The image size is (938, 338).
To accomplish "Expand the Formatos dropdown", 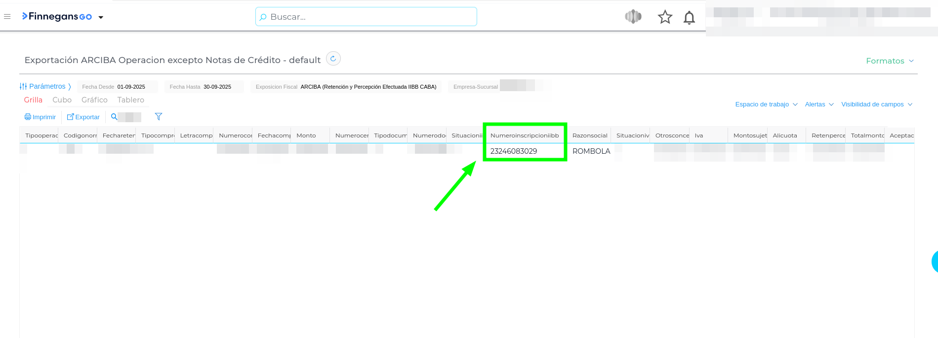I will [x=890, y=61].
